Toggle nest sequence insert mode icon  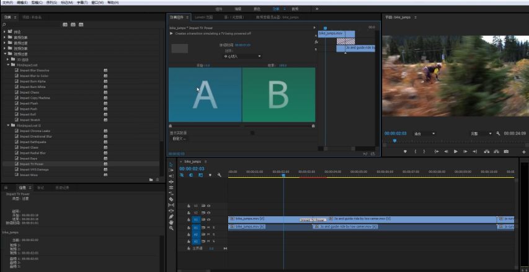click(182, 175)
